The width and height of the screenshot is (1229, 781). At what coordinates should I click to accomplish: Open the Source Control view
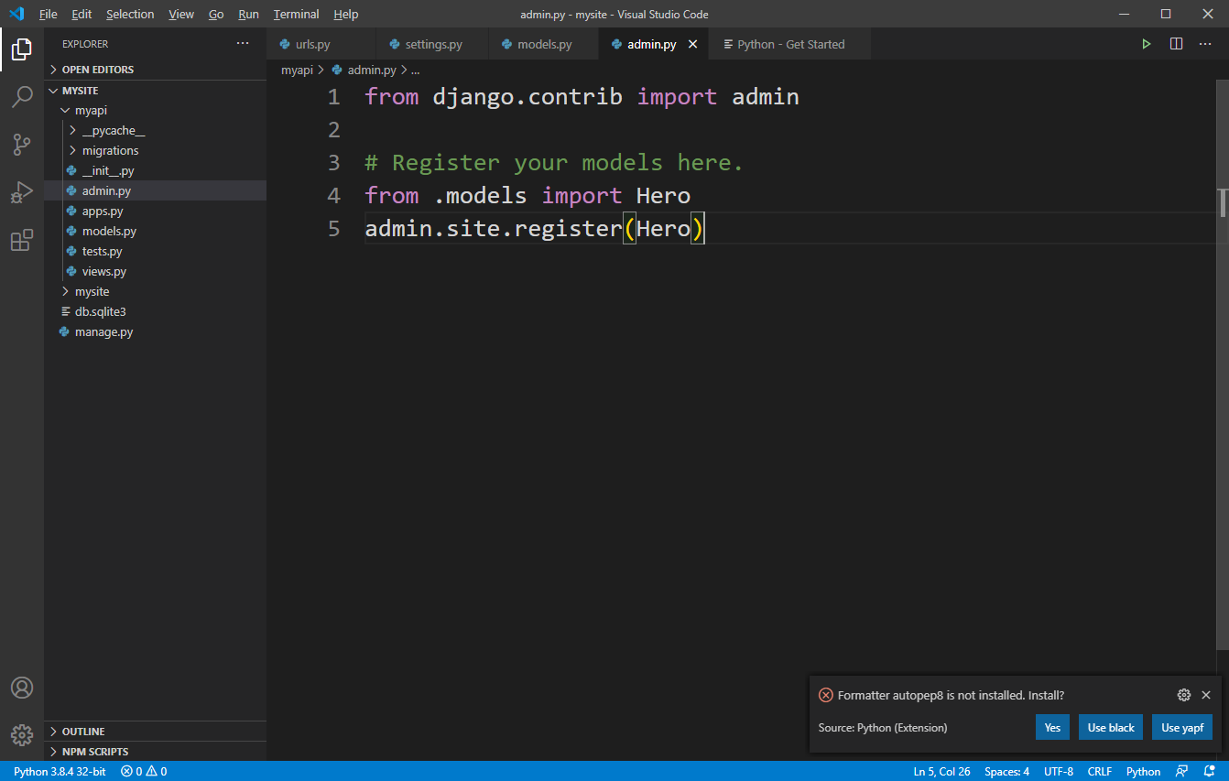tap(22, 145)
